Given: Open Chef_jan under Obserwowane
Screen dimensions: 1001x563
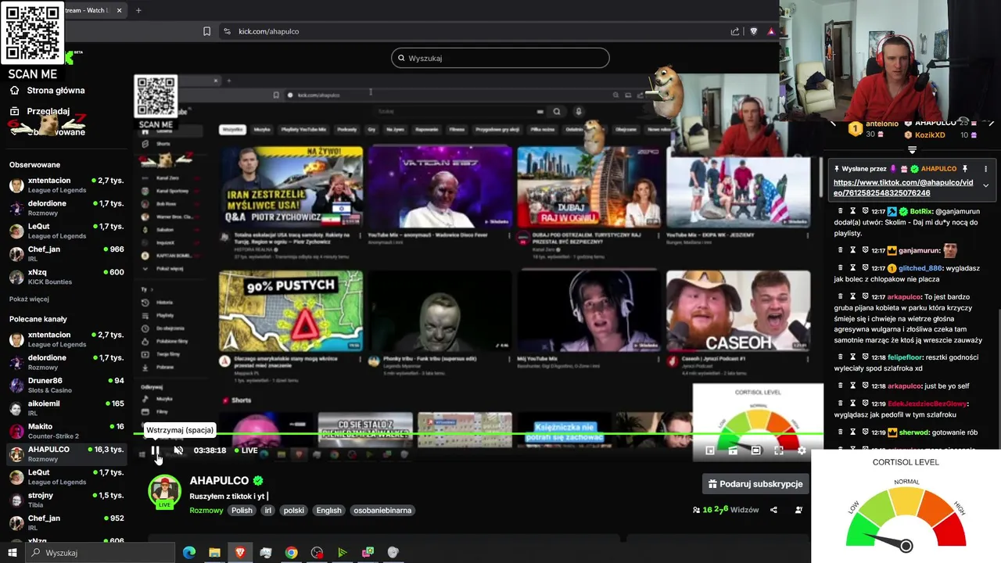Looking at the screenshot, I should point(66,253).
